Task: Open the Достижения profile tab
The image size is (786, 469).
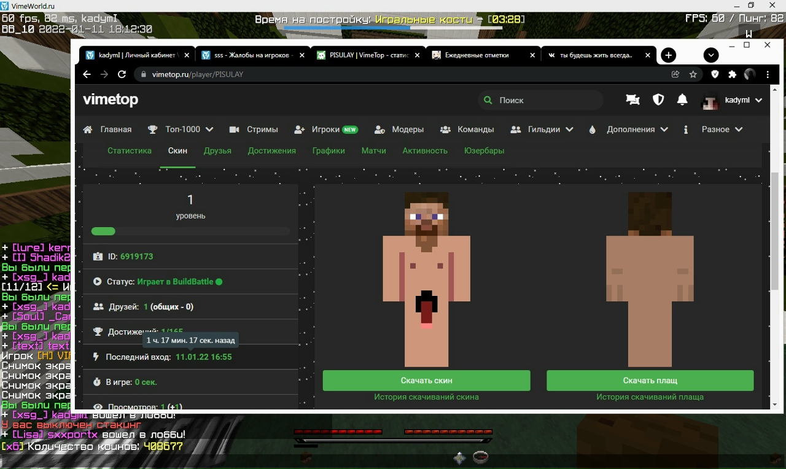Action: pyautogui.click(x=271, y=151)
